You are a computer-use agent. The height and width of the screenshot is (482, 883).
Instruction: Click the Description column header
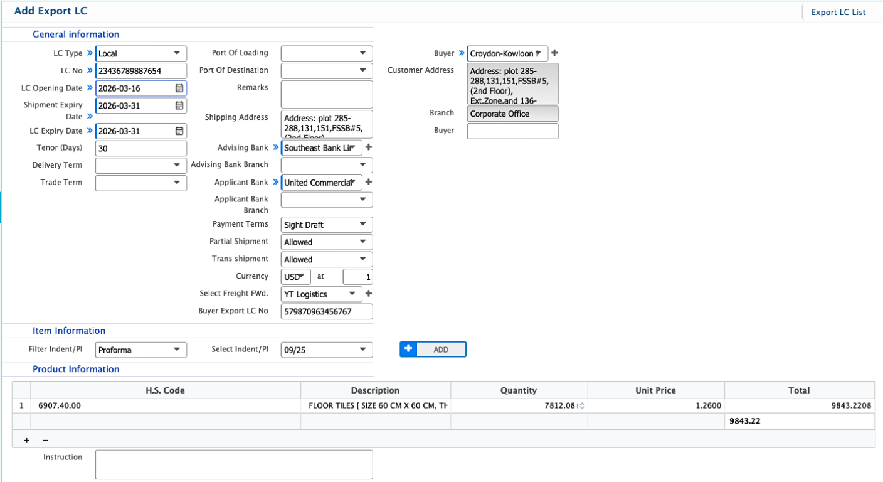(376, 390)
